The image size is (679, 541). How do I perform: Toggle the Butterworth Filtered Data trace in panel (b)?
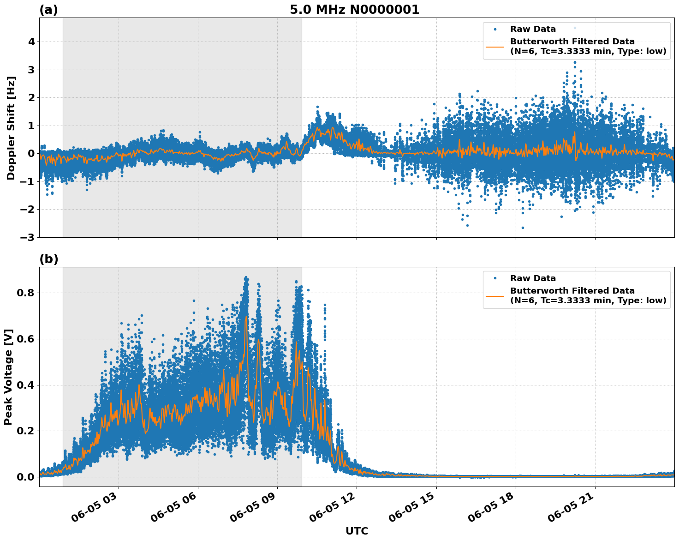pos(572,291)
